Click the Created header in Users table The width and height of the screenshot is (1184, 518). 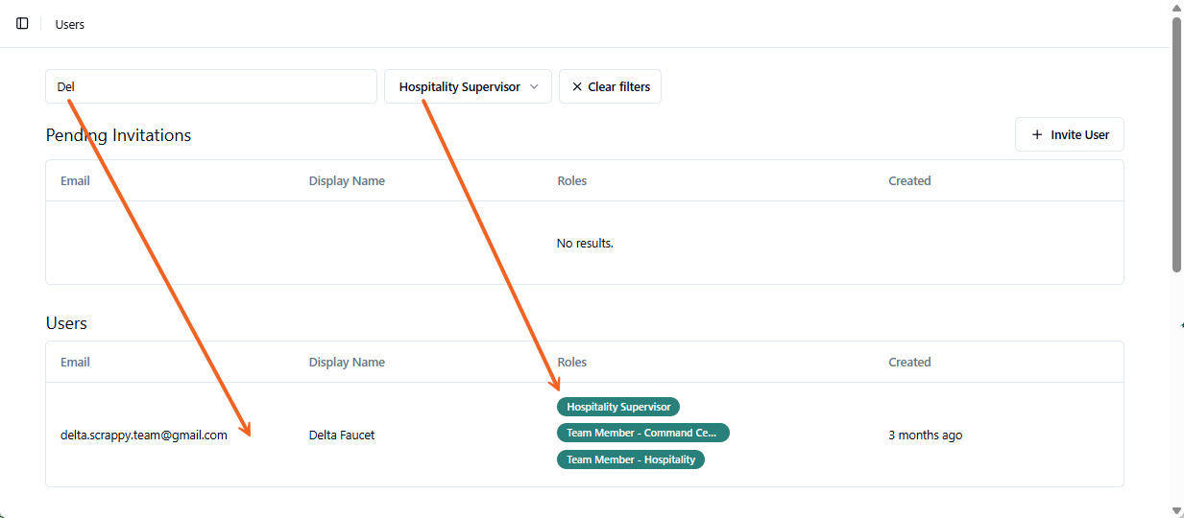[x=909, y=362]
